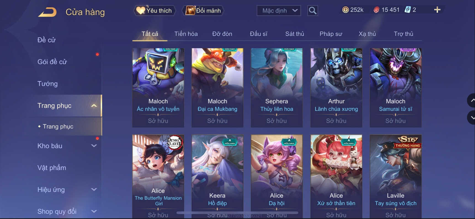Tap the blue ticket currency icon

click(408, 10)
